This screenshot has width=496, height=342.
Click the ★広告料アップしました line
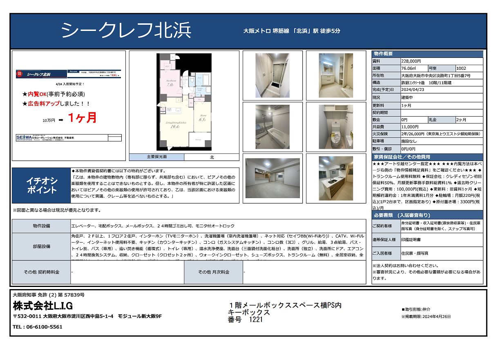tap(56, 104)
